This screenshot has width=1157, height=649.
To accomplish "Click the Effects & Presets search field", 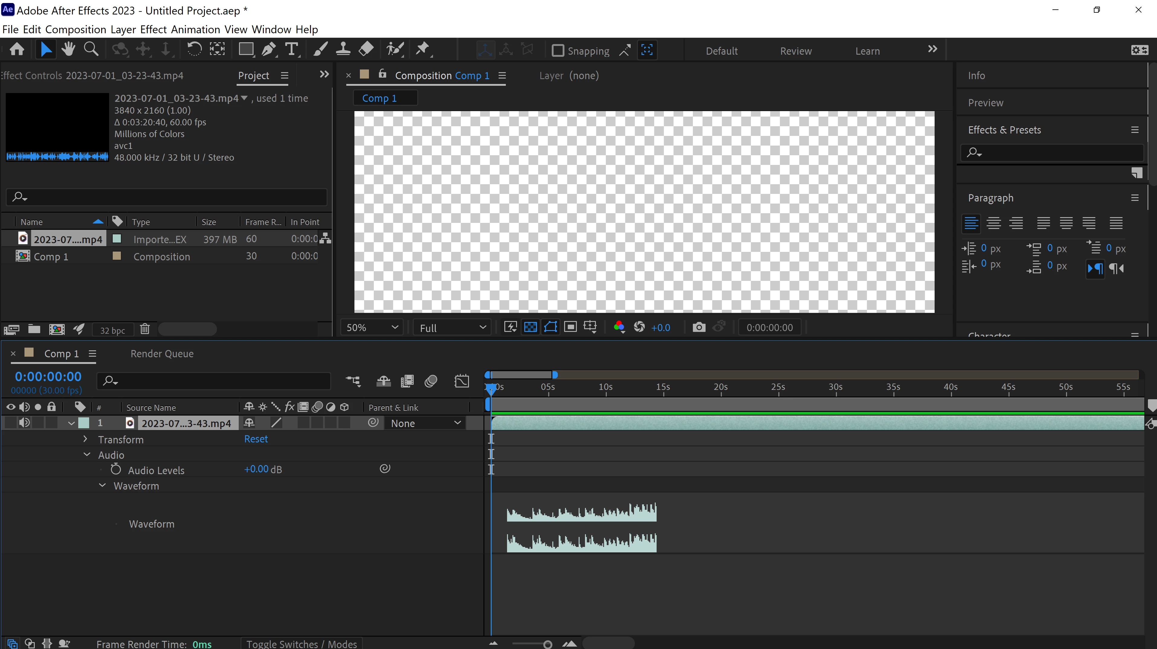I will click(1055, 153).
